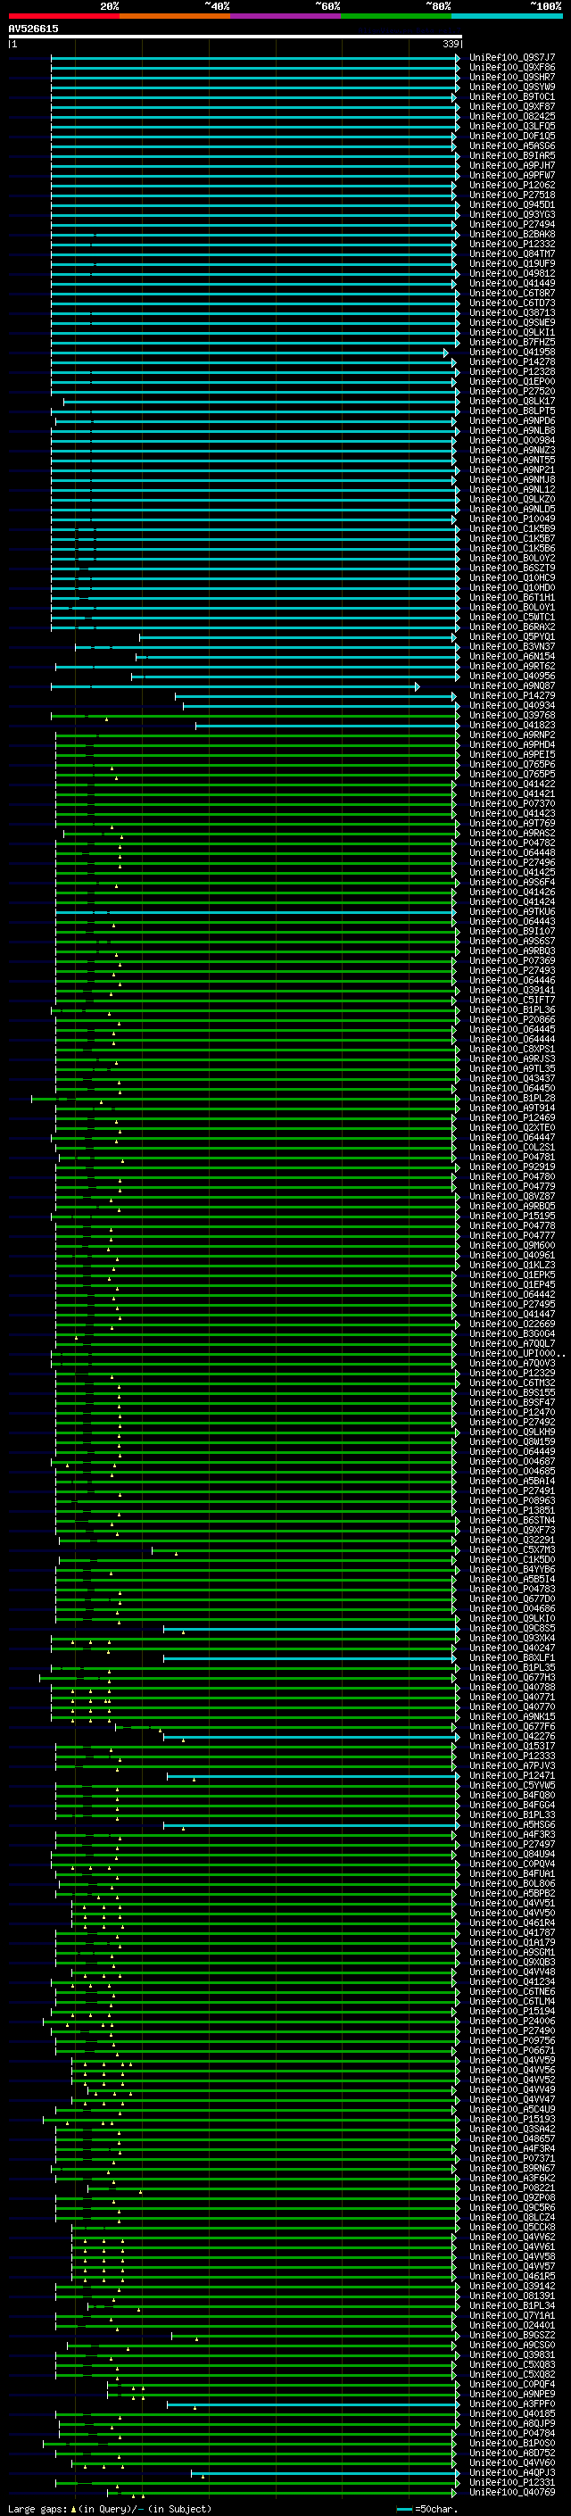Click UniRef100_A4QPJ3 hit label
This screenshot has height=2516, width=571.
512,2472
